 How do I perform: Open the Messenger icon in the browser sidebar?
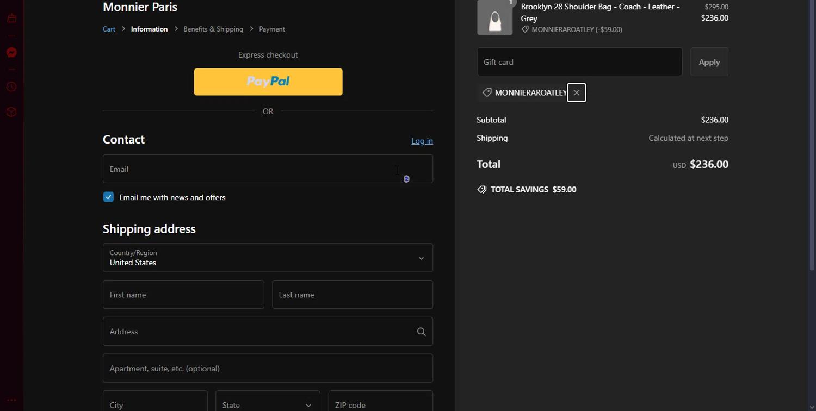[x=11, y=53]
